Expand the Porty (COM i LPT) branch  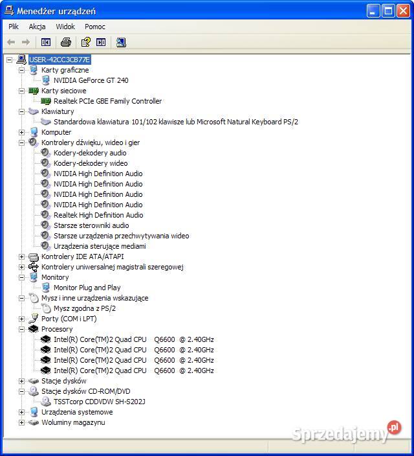tap(21, 319)
